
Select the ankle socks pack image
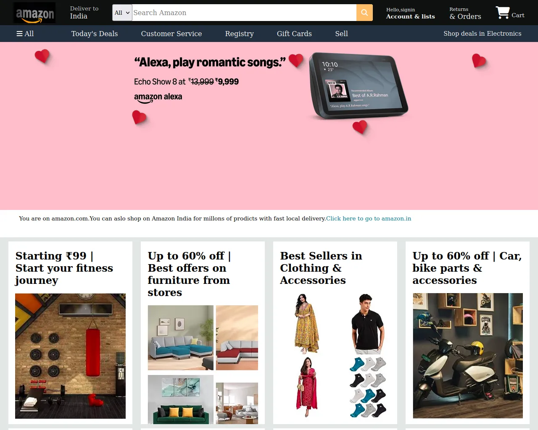click(368, 387)
